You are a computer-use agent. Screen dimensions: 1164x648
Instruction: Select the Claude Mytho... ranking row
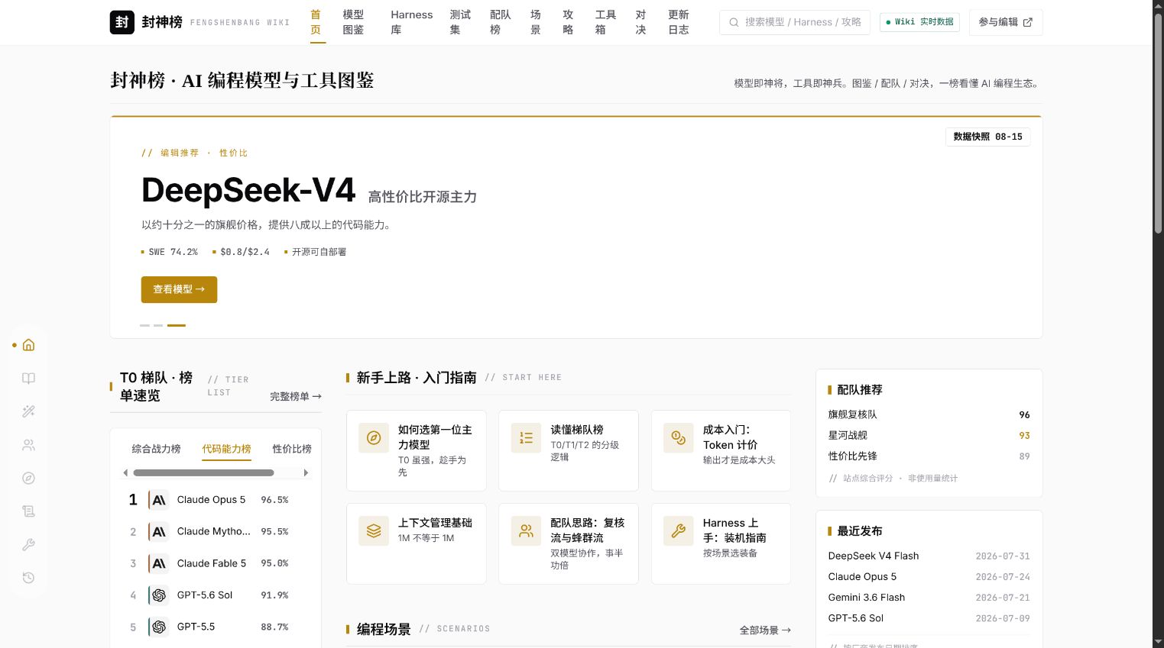216,531
